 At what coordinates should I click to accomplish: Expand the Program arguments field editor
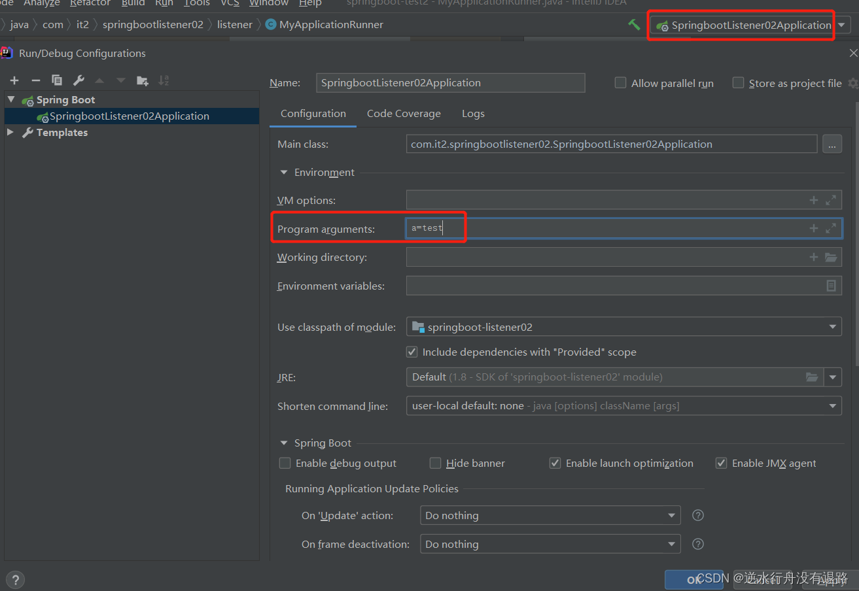pos(831,228)
